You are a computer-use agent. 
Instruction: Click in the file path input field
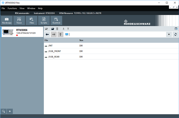click(115, 35)
